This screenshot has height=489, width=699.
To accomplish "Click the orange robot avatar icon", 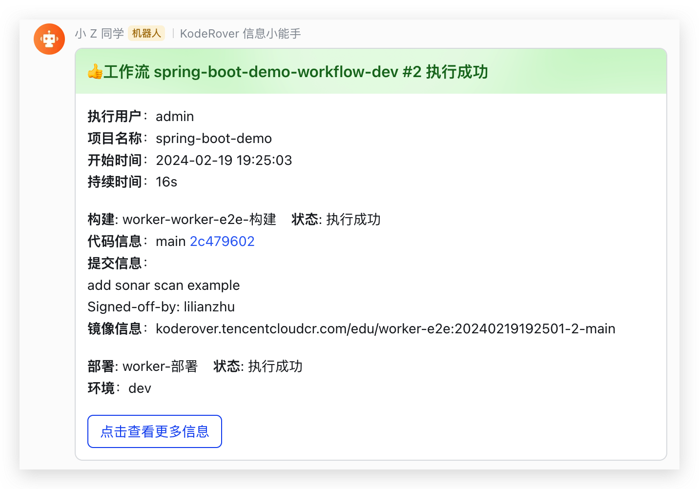I will coord(49,39).
